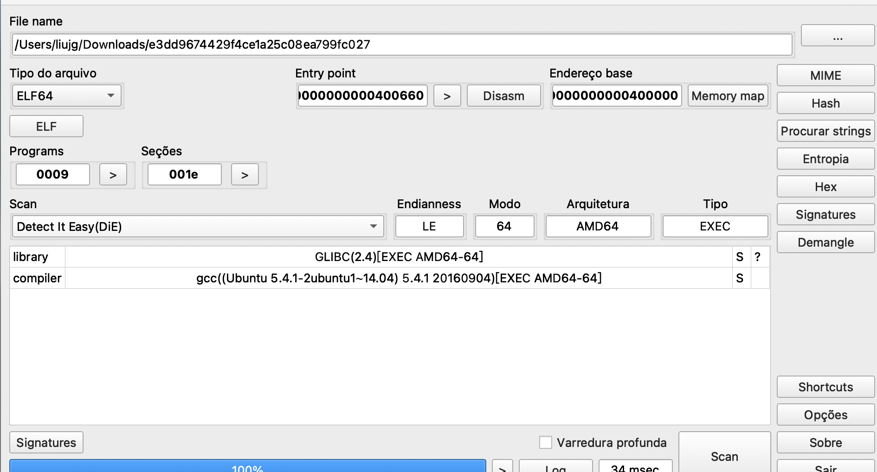Image resolution: width=877 pixels, height=472 pixels.
Task: Click the file browse '...' button
Action: point(837,36)
